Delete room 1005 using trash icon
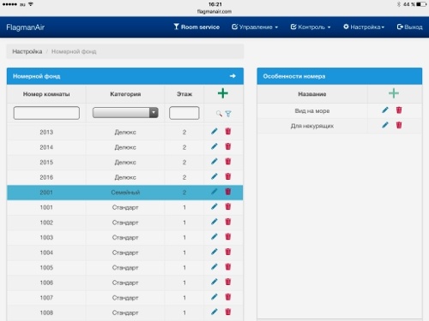The height and width of the screenshot is (321, 429). pos(228,267)
